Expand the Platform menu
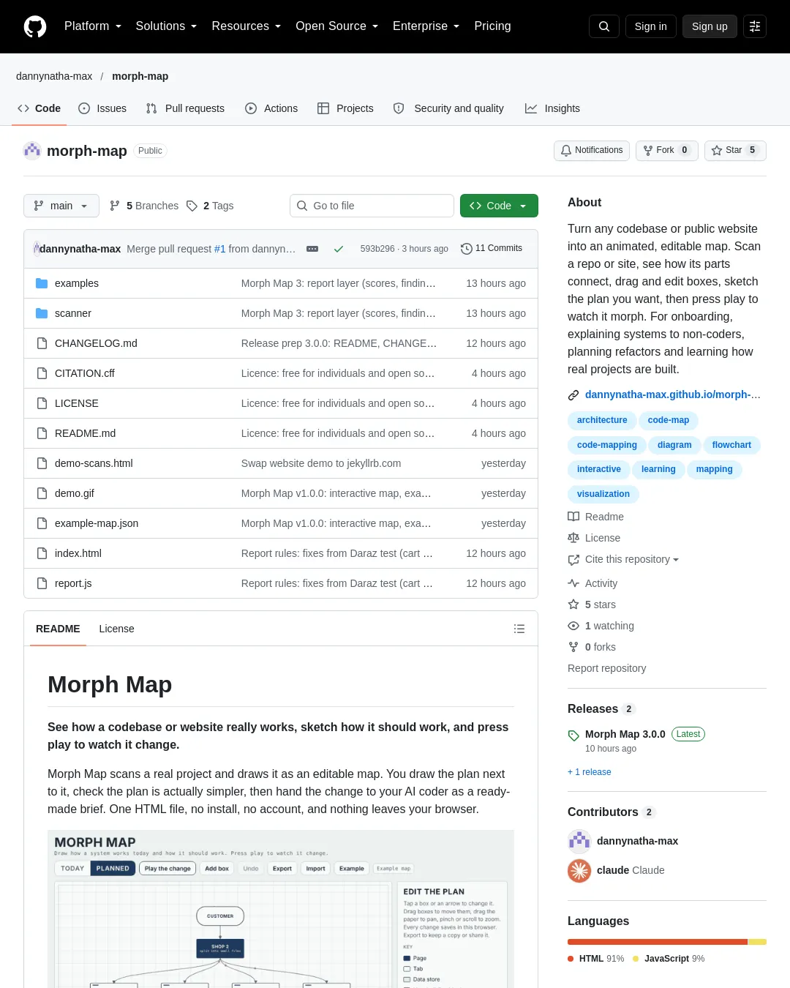Image resolution: width=790 pixels, height=988 pixels. click(x=93, y=26)
